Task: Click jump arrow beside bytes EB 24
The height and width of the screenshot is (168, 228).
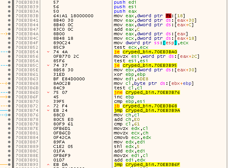Action: pos(48,111)
